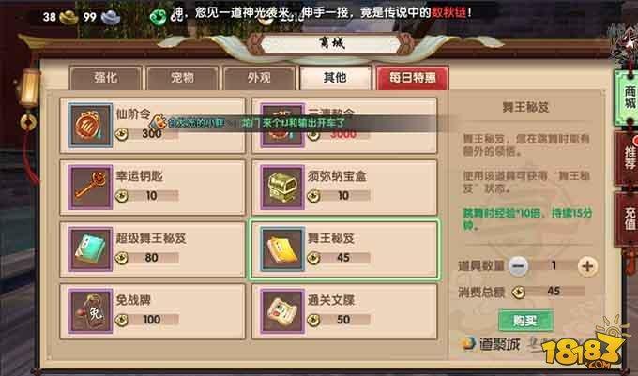Select the 免战牌 tablet icon
This screenshot has width=638, height=376.
click(90, 311)
